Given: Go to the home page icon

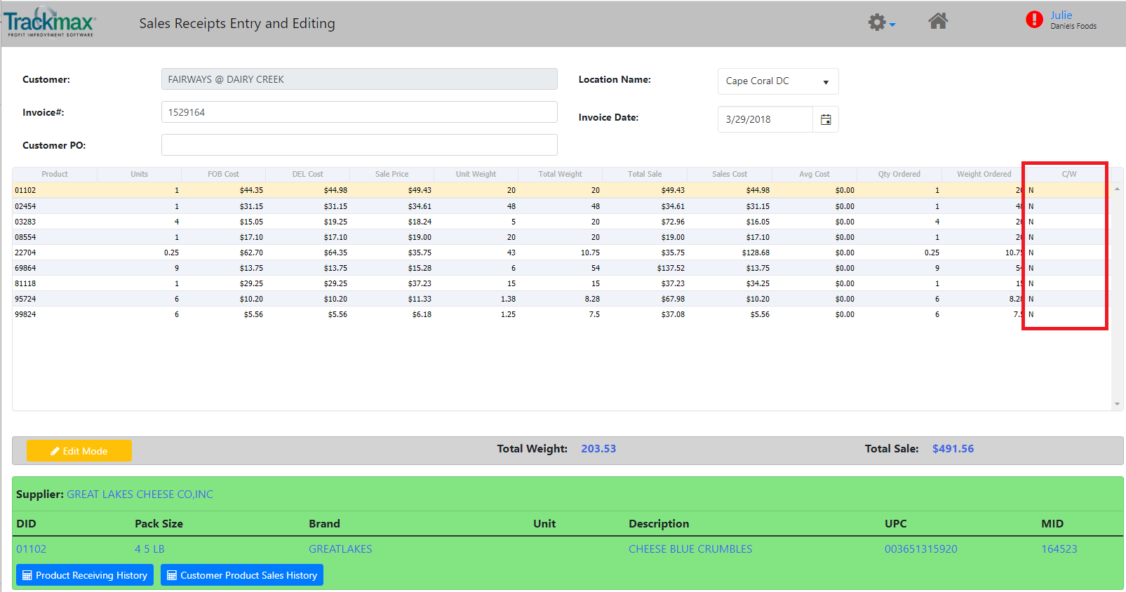Looking at the screenshot, I should 938,22.
